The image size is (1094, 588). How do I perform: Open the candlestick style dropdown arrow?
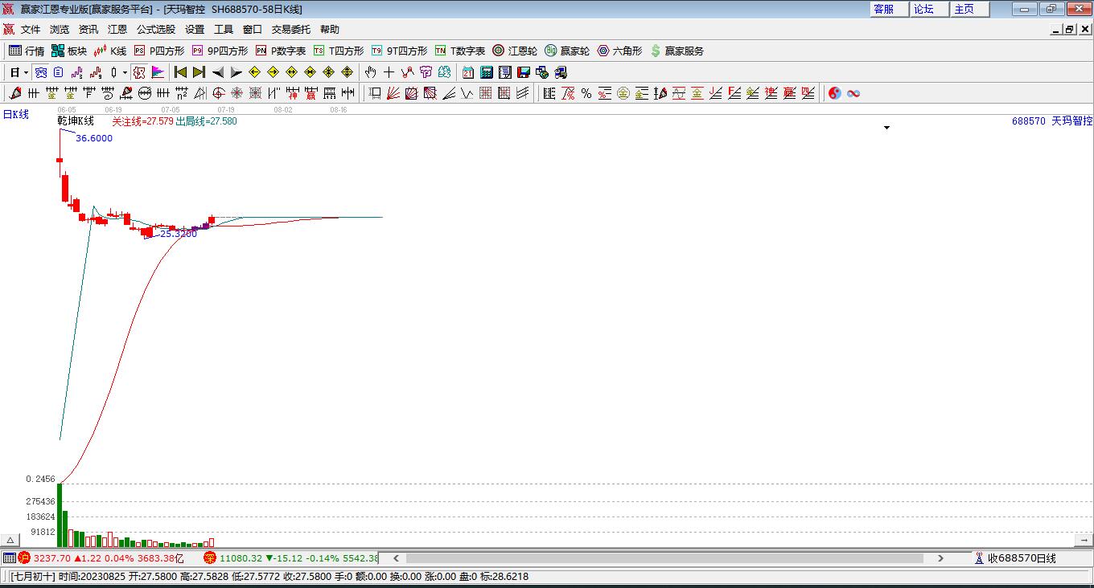[x=125, y=72]
